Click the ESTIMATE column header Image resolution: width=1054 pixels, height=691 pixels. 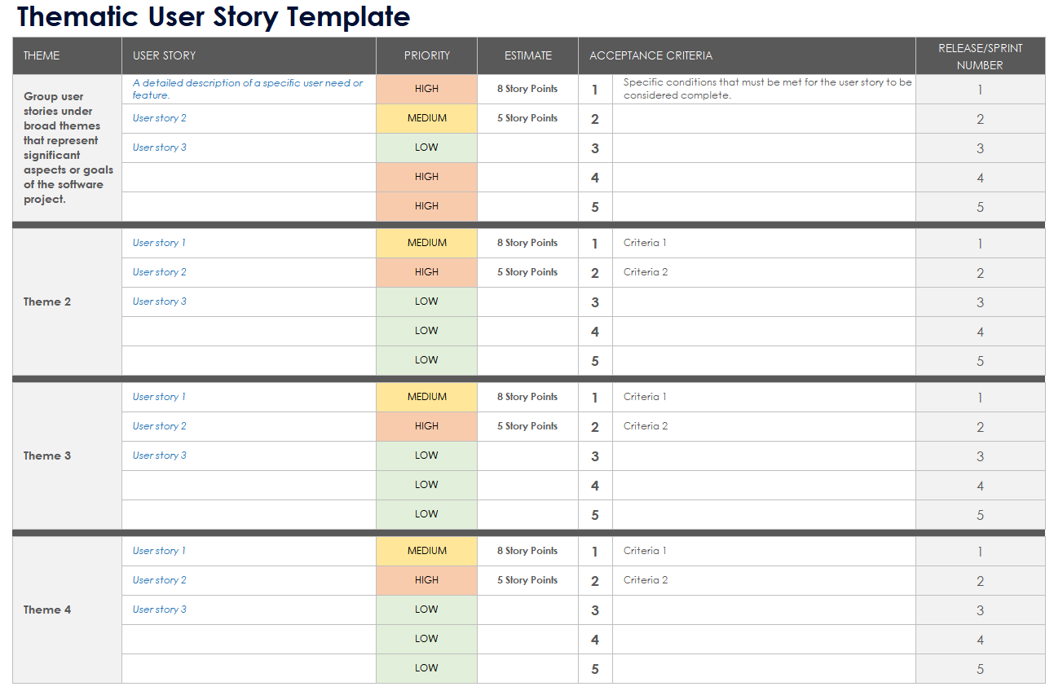pyautogui.click(x=527, y=55)
